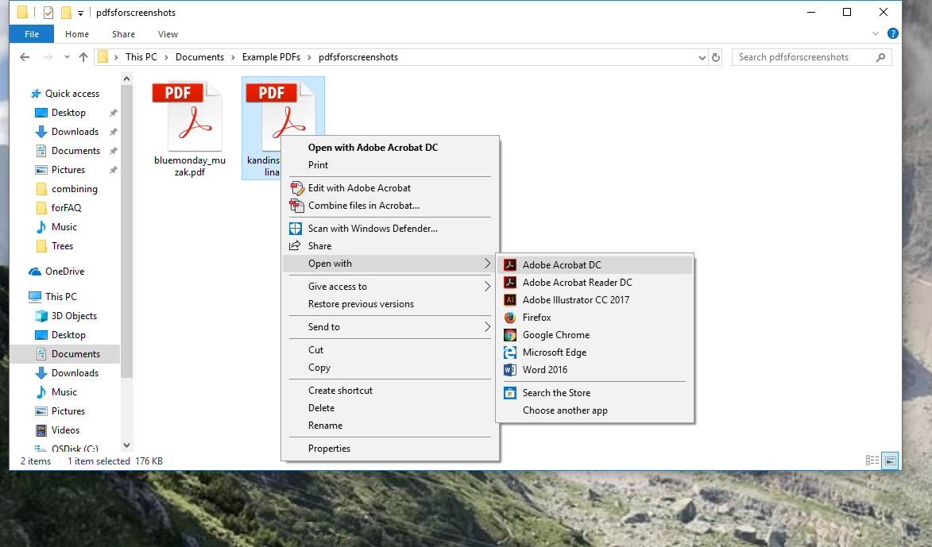Open the Open with submenu

[x=390, y=264]
